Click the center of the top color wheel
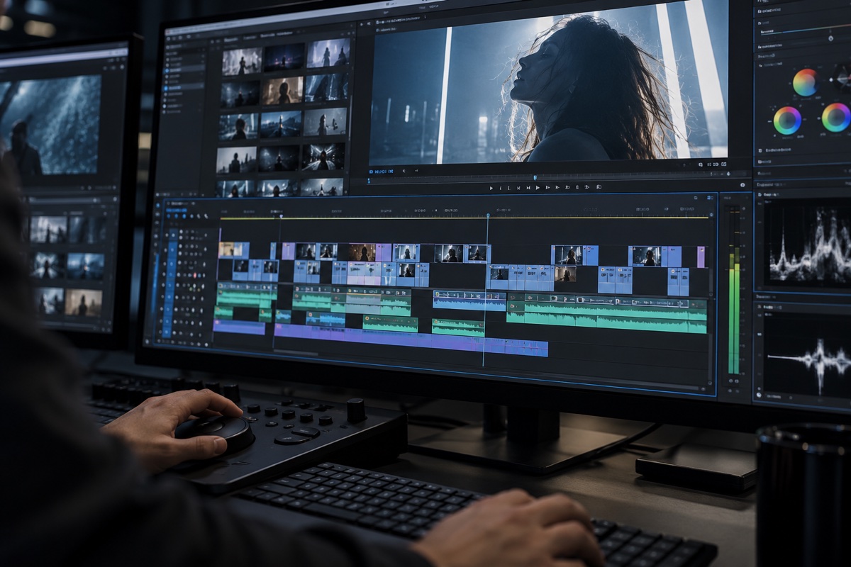This screenshot has width=851, height=567. 805,82
